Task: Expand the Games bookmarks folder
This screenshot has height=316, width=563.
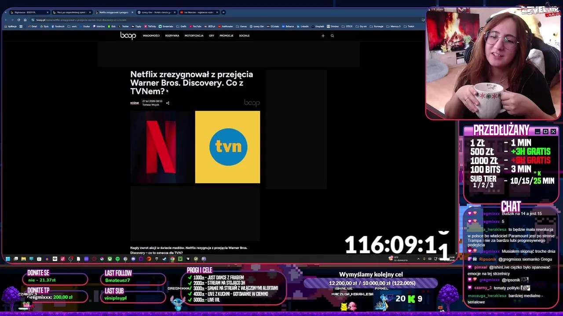Action: click(241, 26)
